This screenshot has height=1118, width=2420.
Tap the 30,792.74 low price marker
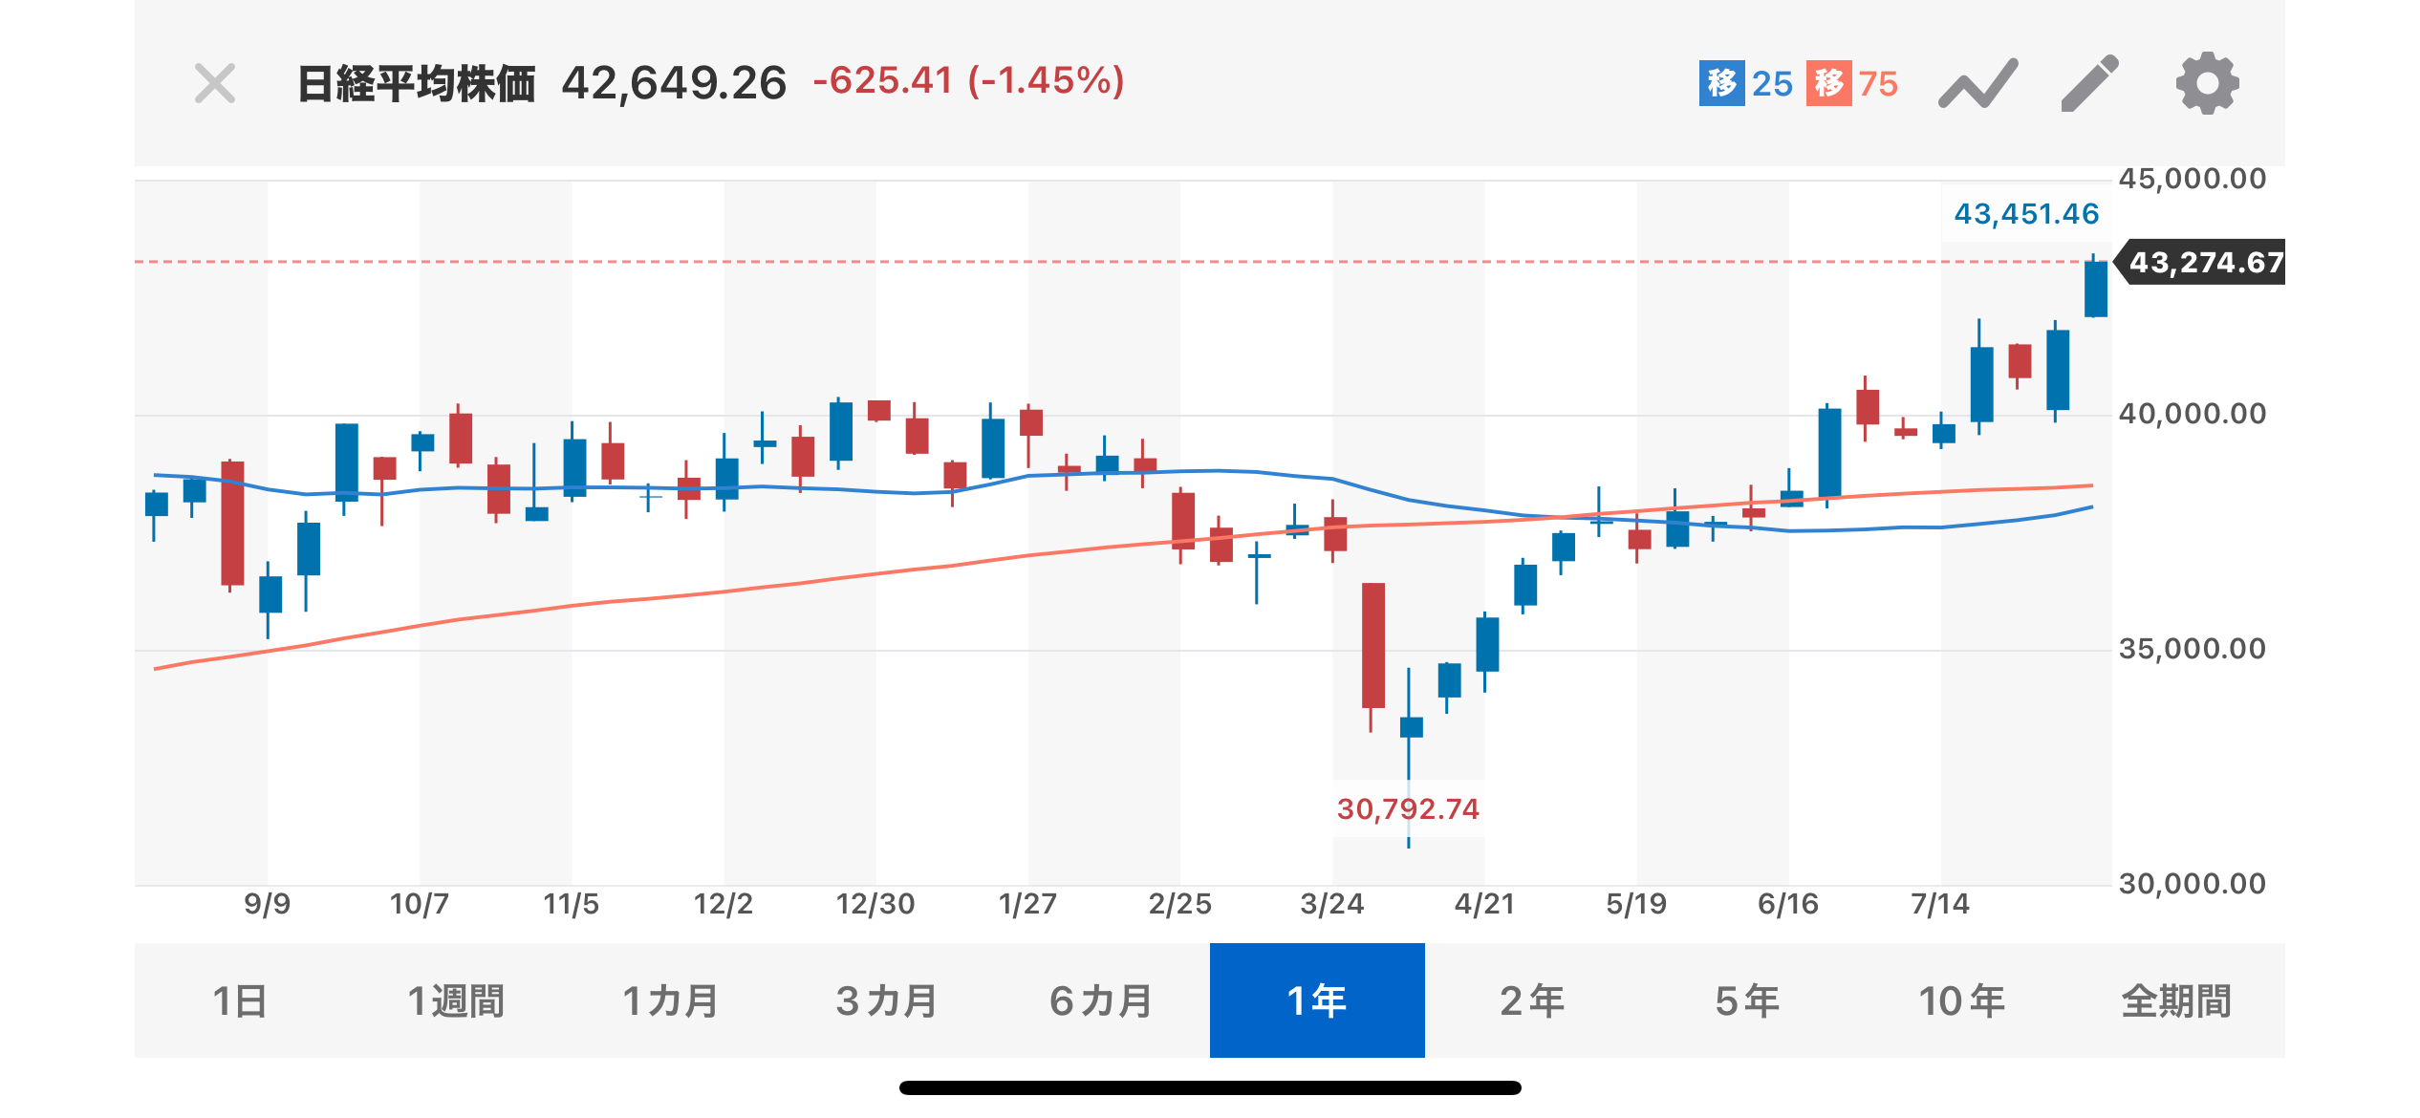pyautogui.click(x=1408, y=809)
